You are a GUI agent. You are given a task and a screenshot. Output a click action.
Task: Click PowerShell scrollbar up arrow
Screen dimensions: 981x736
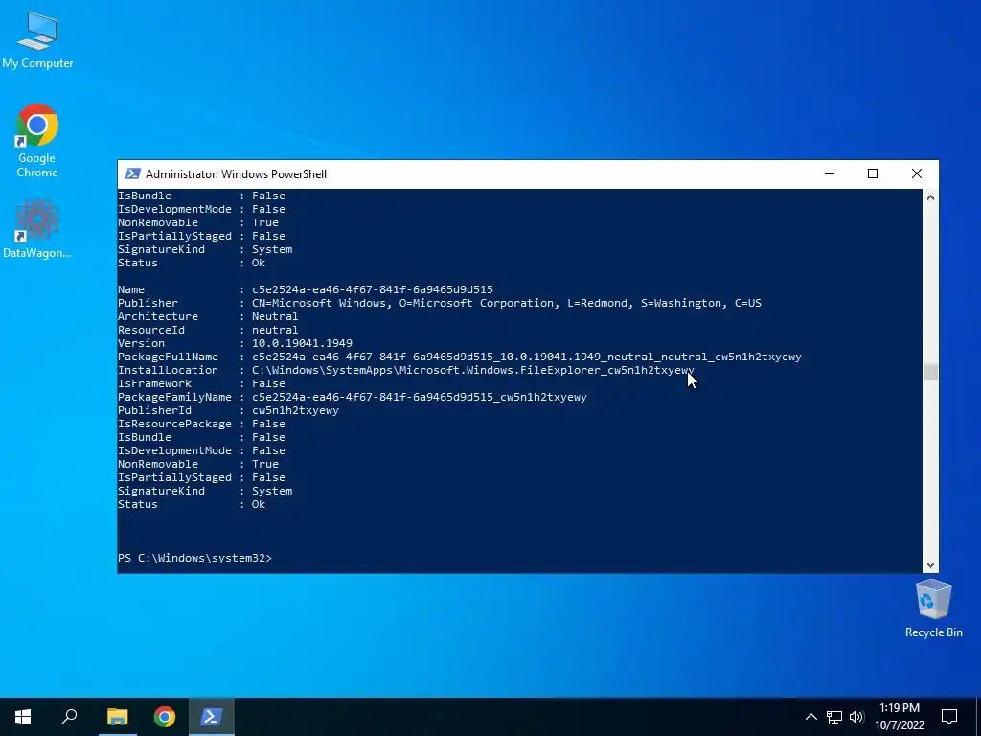point(930,197)
